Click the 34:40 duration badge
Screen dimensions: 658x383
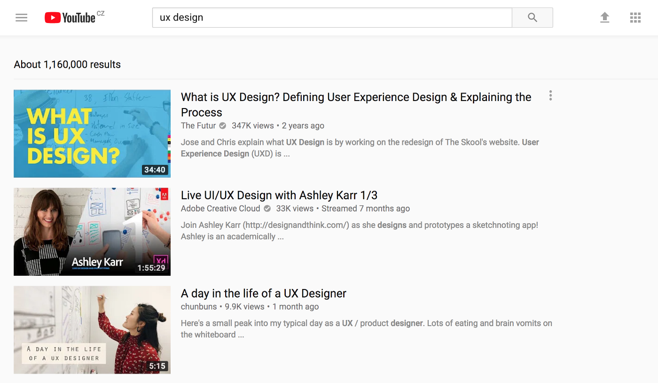point(155,170)
